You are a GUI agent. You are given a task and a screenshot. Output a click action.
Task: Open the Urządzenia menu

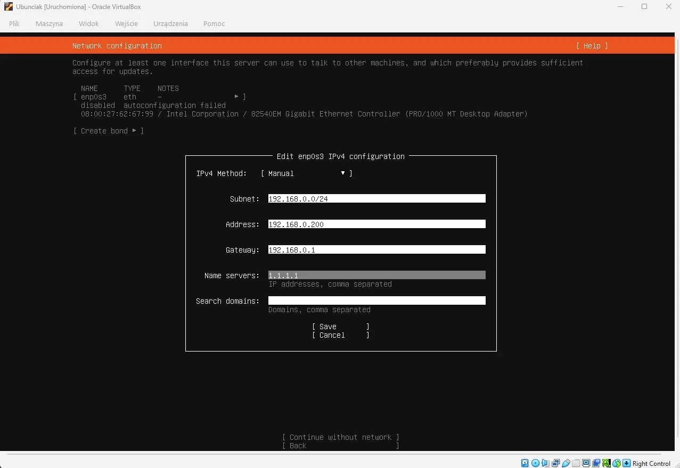point(170,23)
